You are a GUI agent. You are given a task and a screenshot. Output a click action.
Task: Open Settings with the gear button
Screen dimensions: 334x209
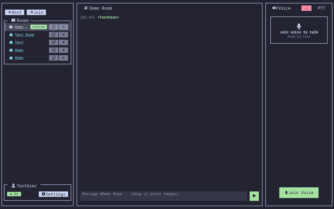pos(53,194)
